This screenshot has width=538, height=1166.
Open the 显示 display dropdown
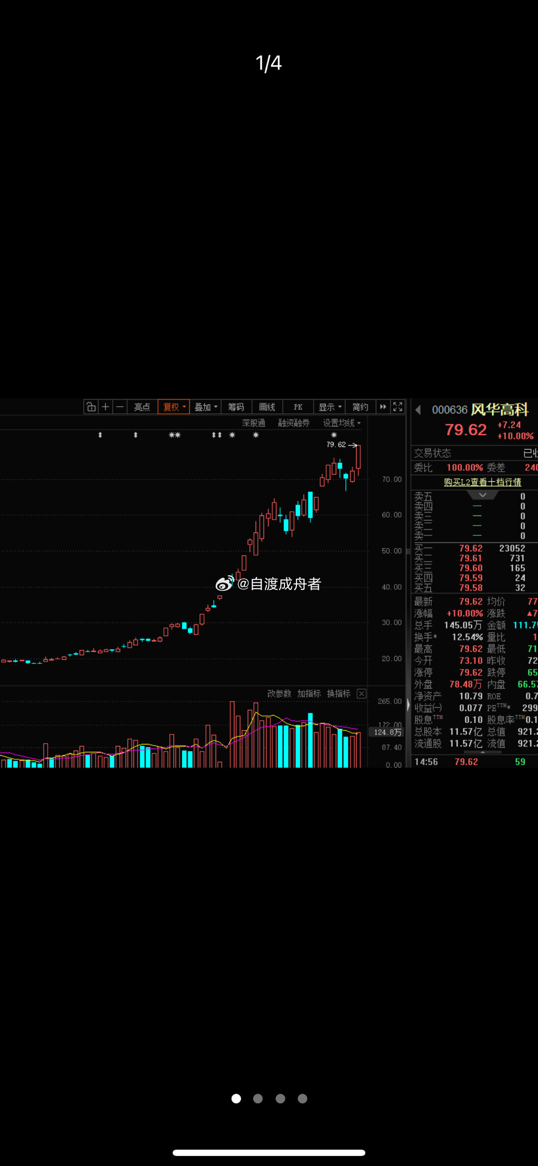point(329,407)
